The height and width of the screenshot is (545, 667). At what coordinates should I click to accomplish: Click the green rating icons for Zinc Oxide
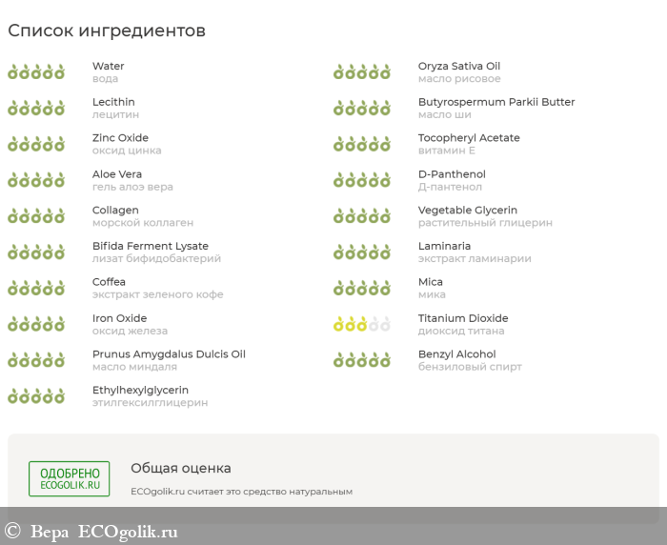coord(36,144)
